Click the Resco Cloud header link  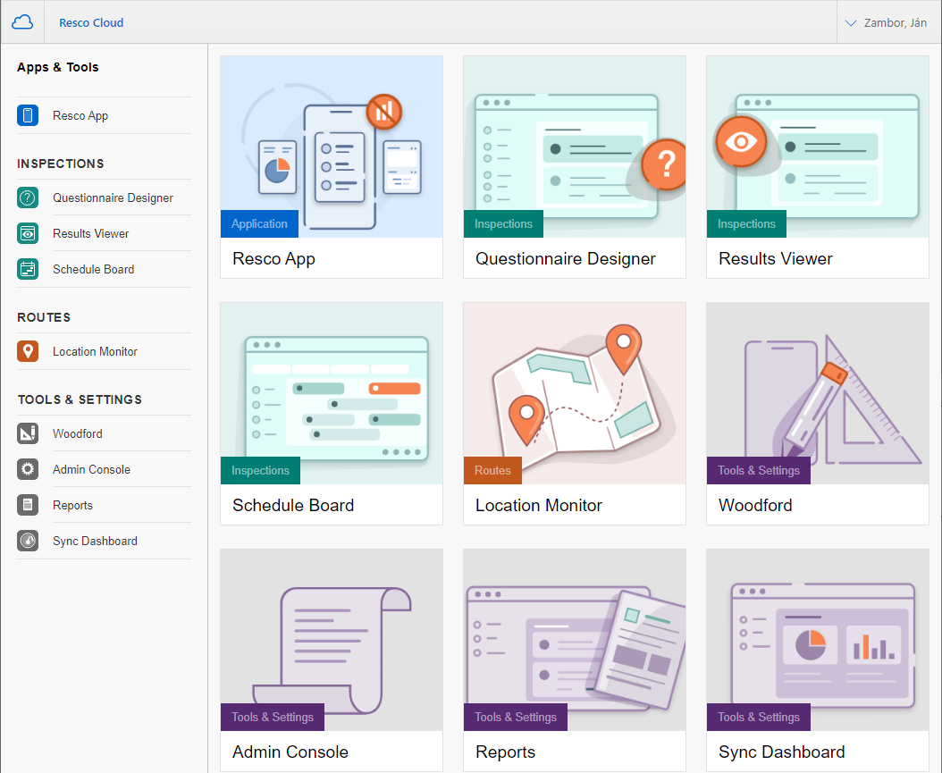(x=91, y=22)
